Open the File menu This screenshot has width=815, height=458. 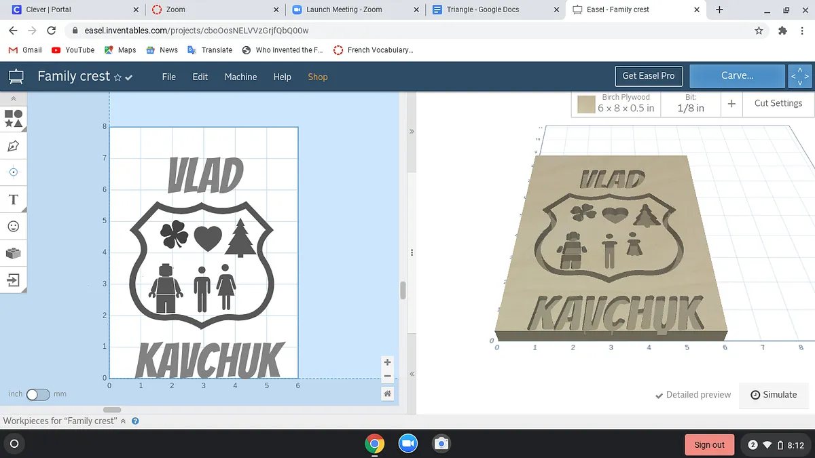coord(169,77)
